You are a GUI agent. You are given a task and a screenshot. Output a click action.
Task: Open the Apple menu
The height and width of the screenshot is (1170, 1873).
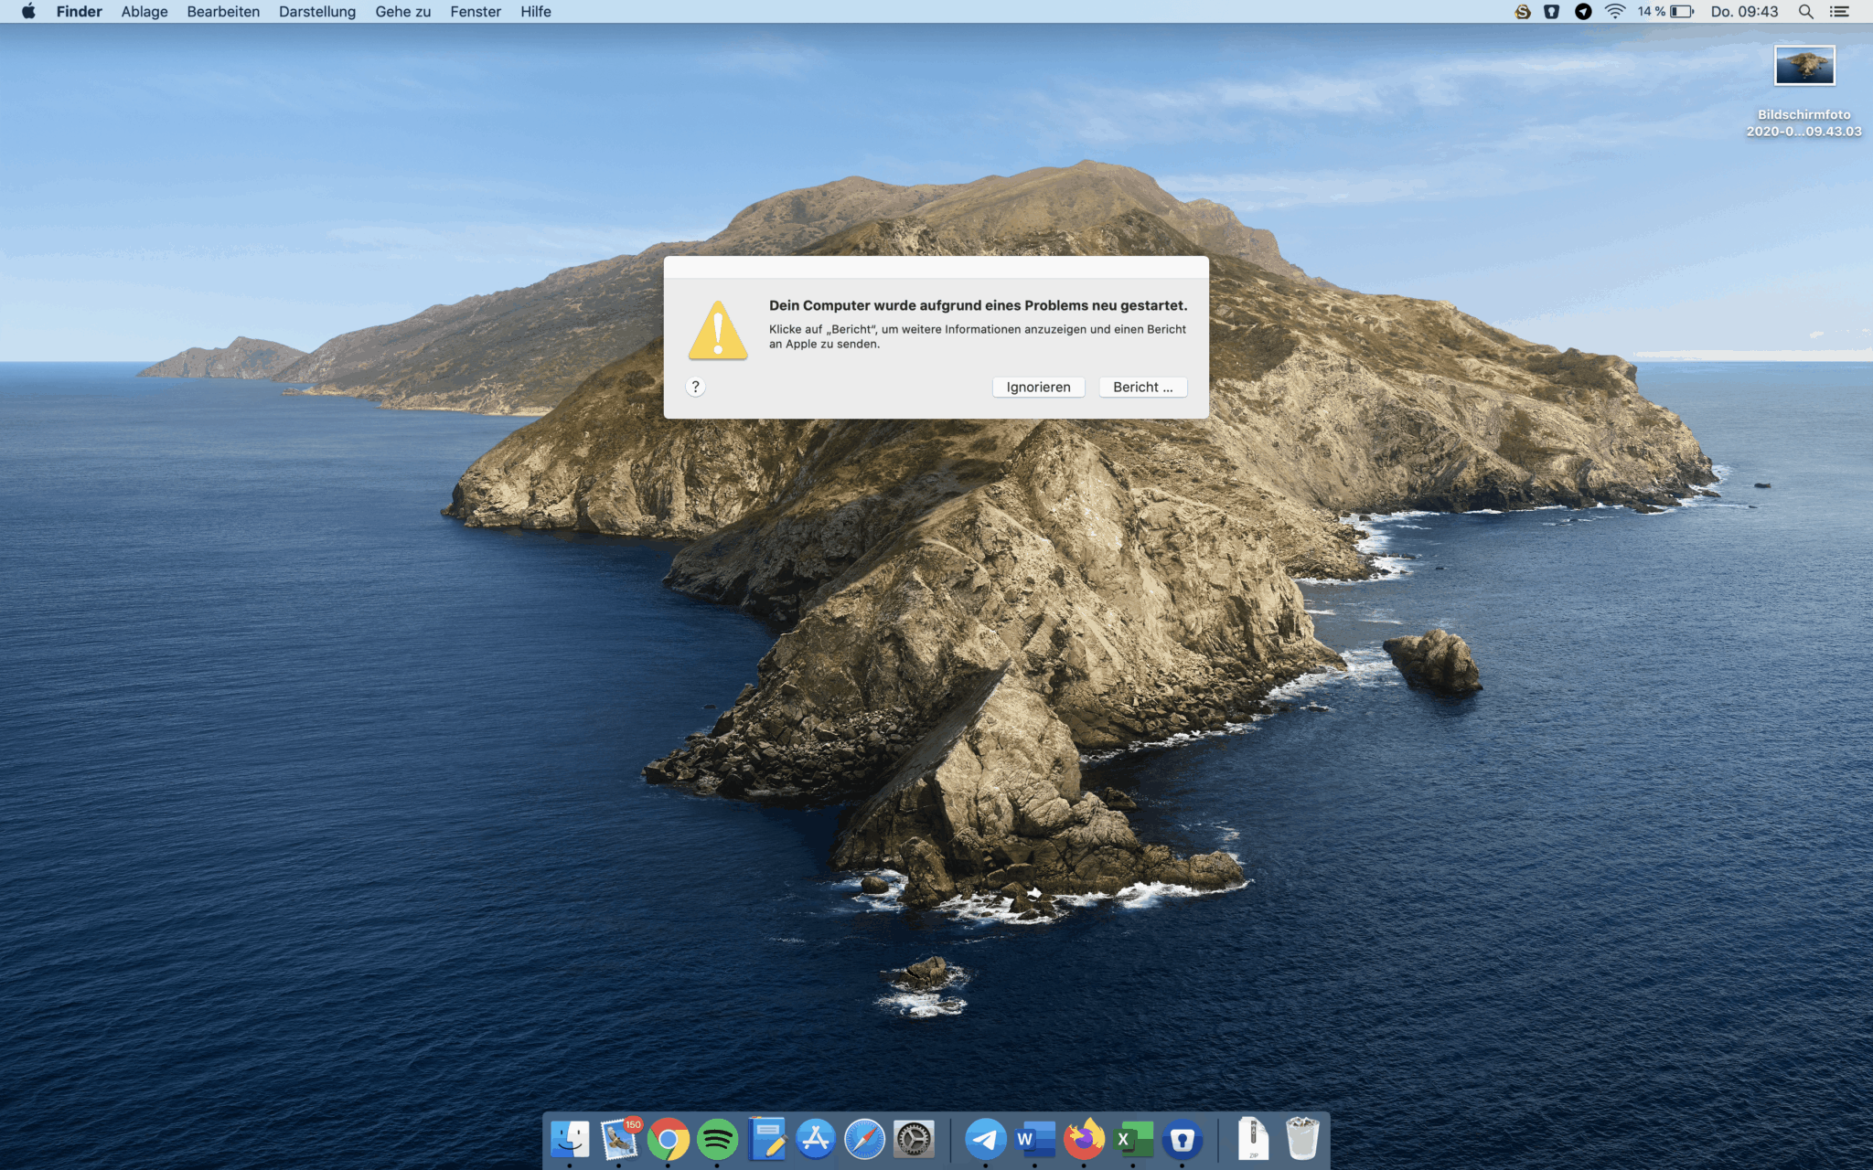(x=28, y=12)
